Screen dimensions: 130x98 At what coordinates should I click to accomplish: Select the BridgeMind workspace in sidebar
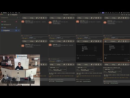pyautogui.click(x=10, y=30)
